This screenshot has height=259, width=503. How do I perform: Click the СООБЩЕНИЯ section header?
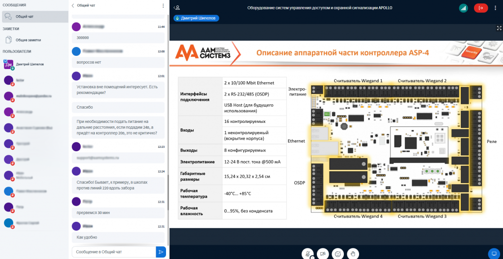click(x=14, y=5)
